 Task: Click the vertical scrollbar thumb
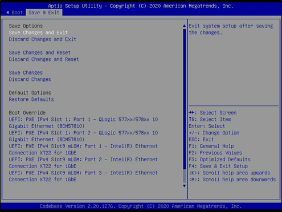coord(184,99)
